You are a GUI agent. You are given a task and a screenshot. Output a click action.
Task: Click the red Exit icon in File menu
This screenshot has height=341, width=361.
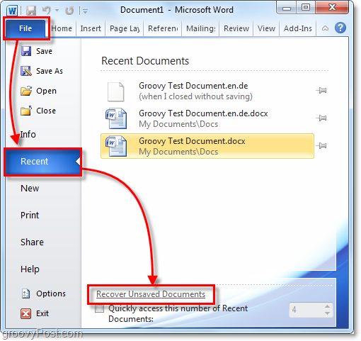point(25,314)
